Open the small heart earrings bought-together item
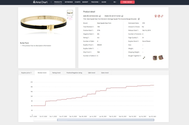This screenshot has height=125, width=189. (144, 58)
